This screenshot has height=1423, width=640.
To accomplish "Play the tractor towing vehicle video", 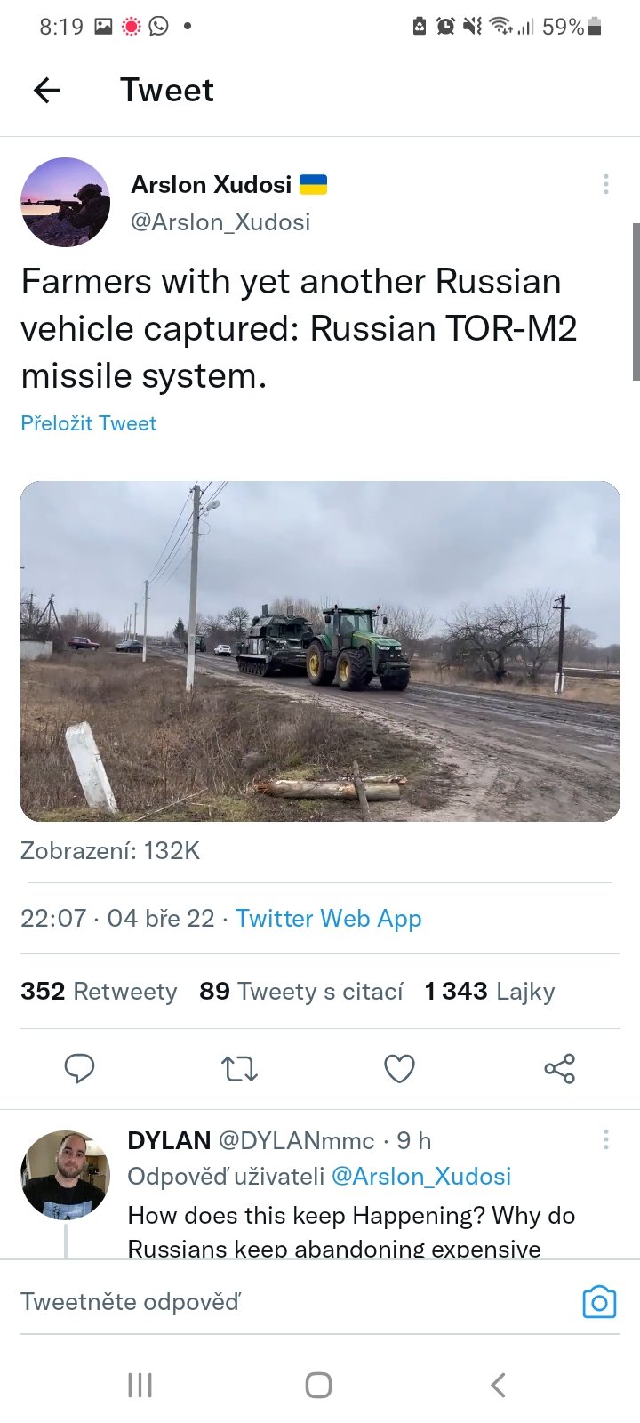I will point(320,651).
